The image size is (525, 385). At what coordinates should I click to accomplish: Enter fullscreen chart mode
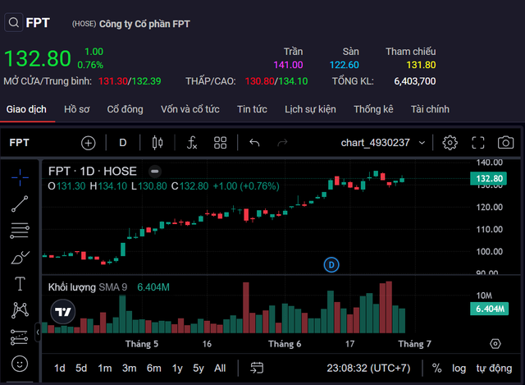point(478,143)
